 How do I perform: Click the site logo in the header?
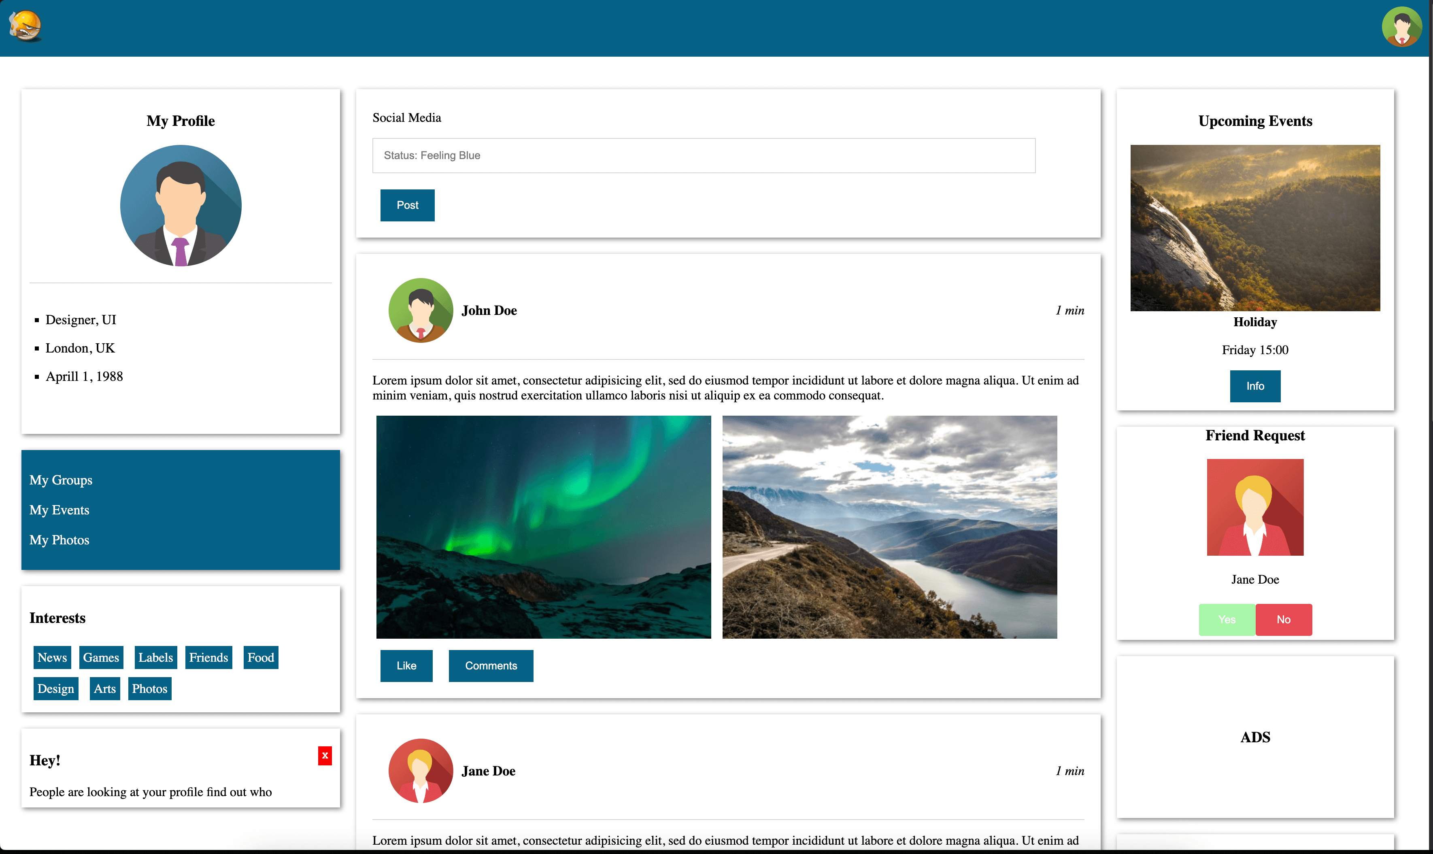point(25,26)
